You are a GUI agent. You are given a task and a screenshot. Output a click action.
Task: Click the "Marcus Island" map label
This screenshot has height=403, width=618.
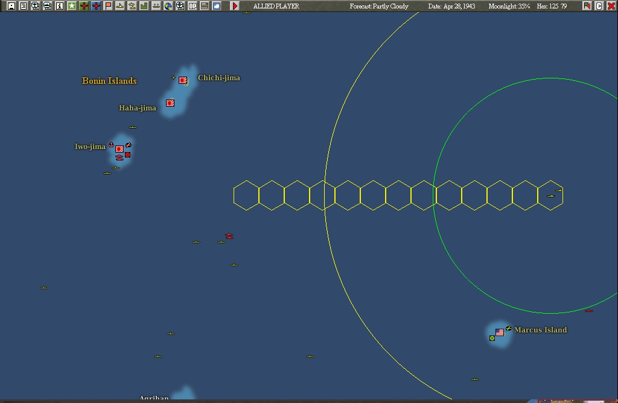click(540, 330)
